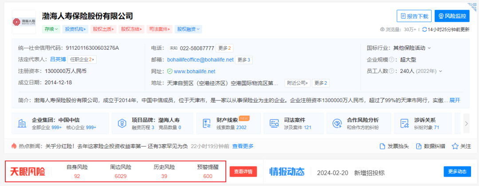Click the 更多动态 button

[x=457, y=172]
